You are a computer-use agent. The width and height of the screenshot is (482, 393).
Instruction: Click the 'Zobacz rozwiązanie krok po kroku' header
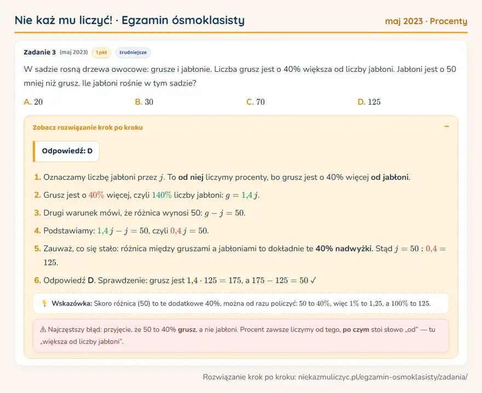tap(88, 127)
